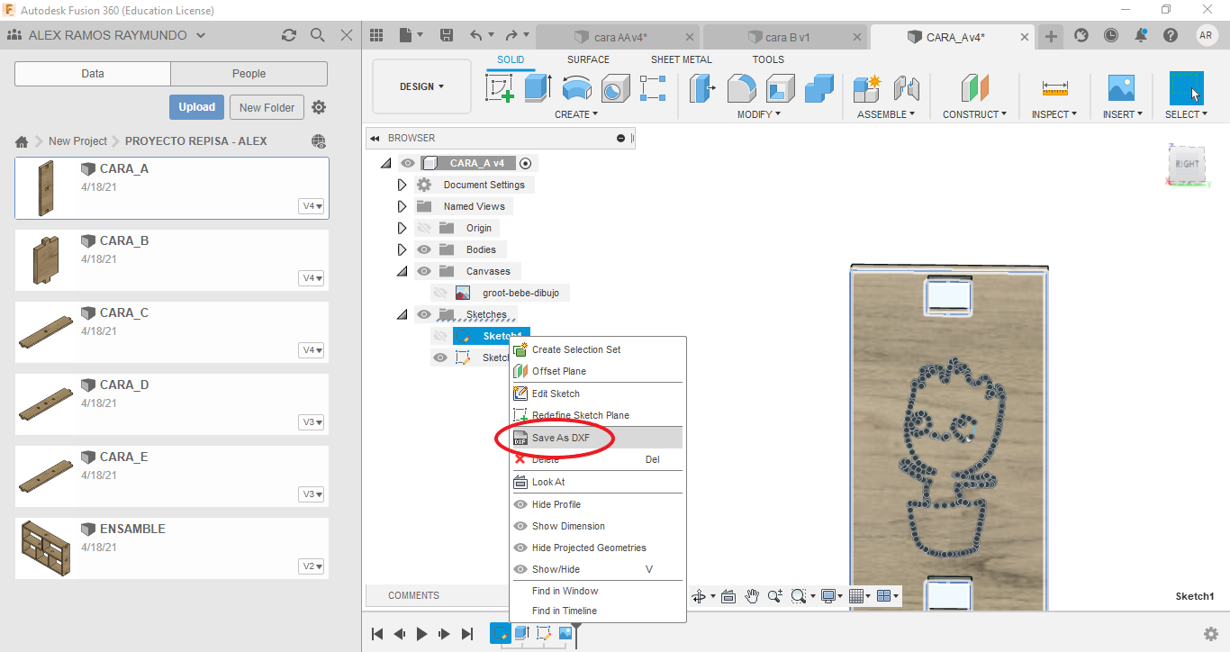Save the document with the disk icon
Viewport: 1230px width, 652px height.
[x=446, y=35]
